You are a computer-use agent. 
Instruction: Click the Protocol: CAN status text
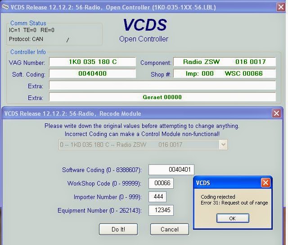26,39
